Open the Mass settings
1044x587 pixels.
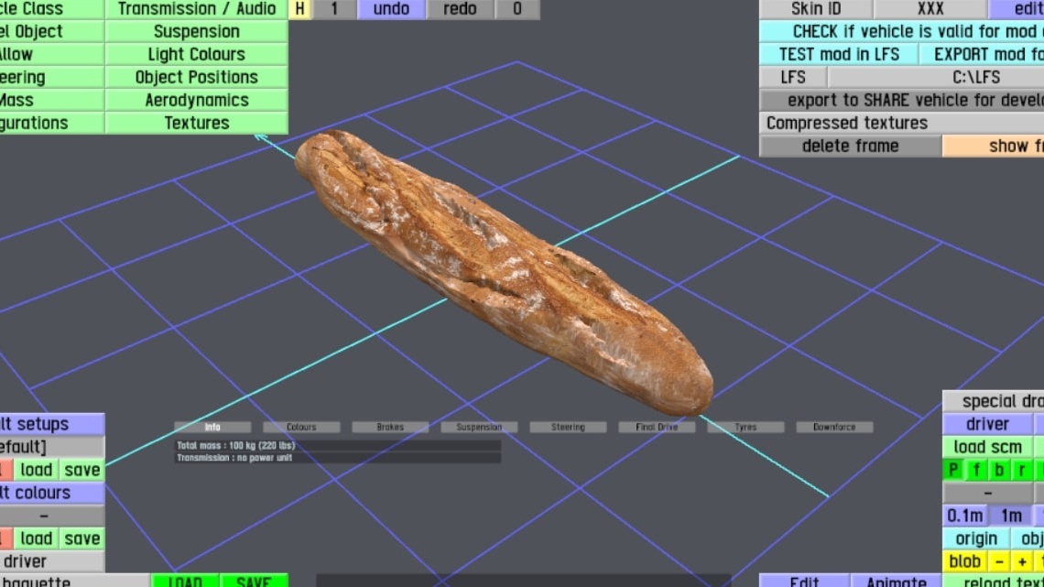pyautogui.click(x=51, y=100)
